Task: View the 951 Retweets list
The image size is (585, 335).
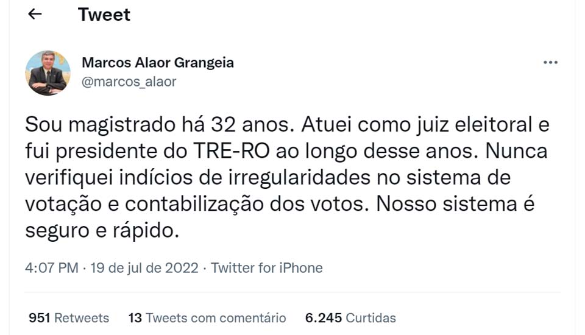Action: pos(69,318)
